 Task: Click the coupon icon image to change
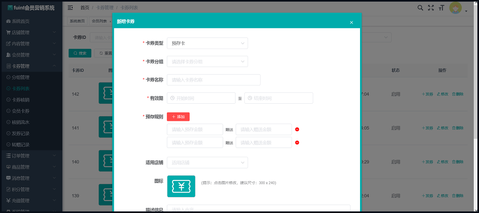tap(181, 186)
